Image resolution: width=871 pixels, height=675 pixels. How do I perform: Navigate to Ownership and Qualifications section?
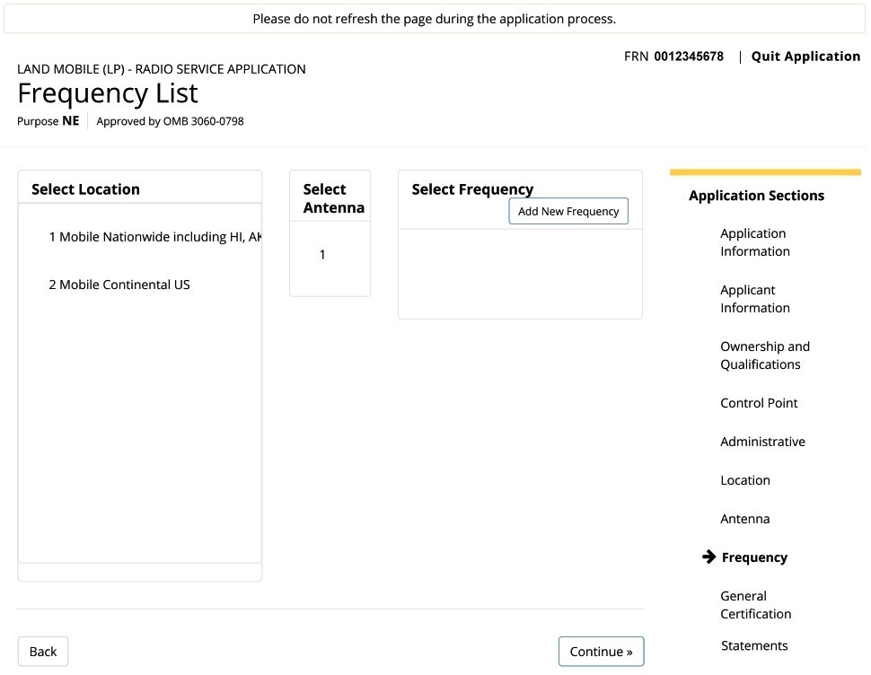pos(765,355)
